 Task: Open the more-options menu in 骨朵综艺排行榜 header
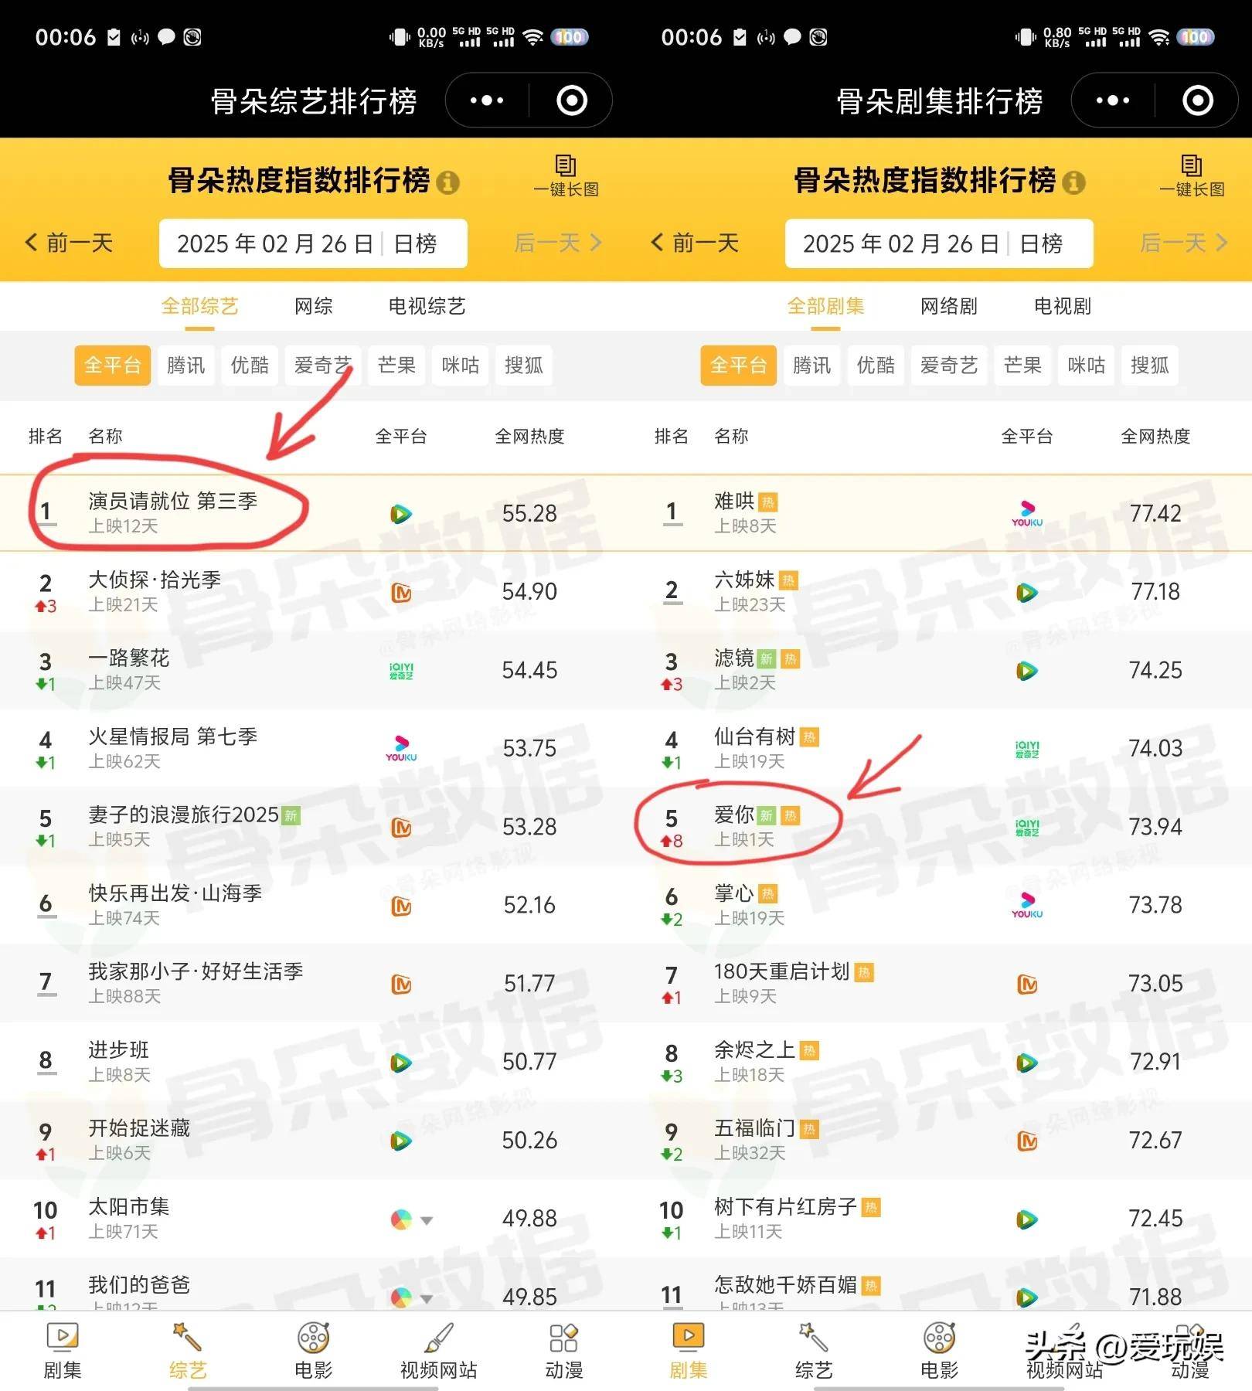(x=487, y=100)
